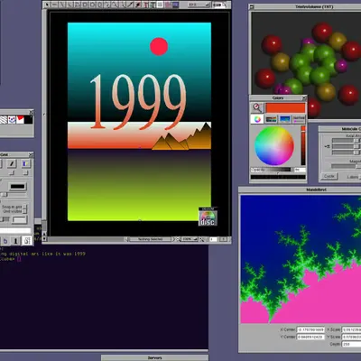Click the blank button beside the grid pattern

pyautogui.click(x=20, y=220)
